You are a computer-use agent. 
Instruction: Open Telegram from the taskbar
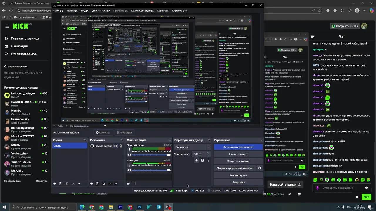[x=159, y=207]
